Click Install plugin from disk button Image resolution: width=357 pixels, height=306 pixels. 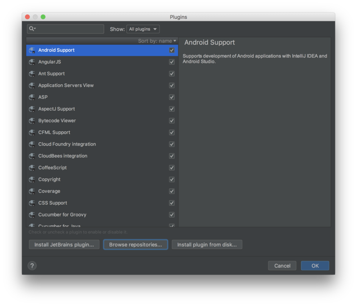pyautogui.click(x=207, y=245)
